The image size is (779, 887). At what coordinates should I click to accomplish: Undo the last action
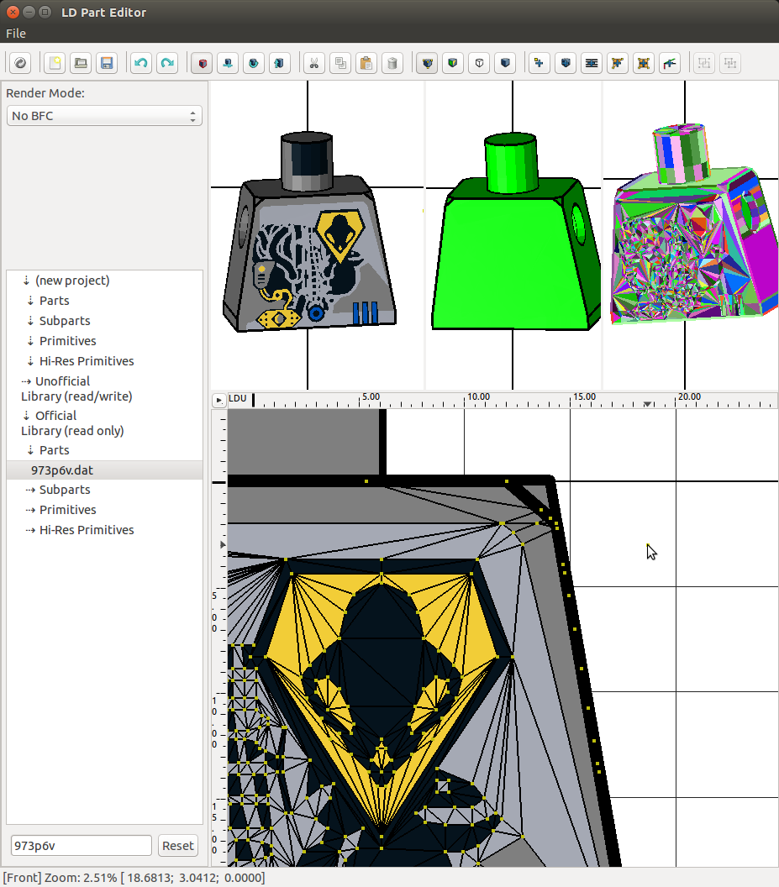click(x=141, y=63)
